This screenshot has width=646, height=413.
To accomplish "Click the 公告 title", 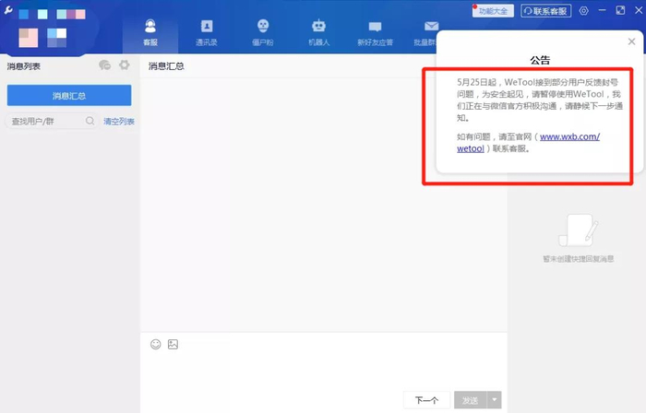I will pyautogui.click(x=540, y=61).
